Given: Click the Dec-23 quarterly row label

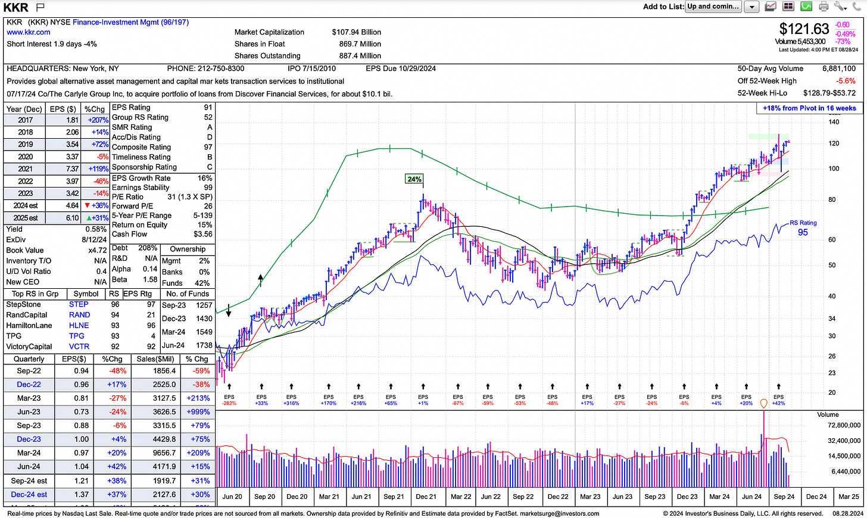Looking at the screenshot, I should point(29,439).
